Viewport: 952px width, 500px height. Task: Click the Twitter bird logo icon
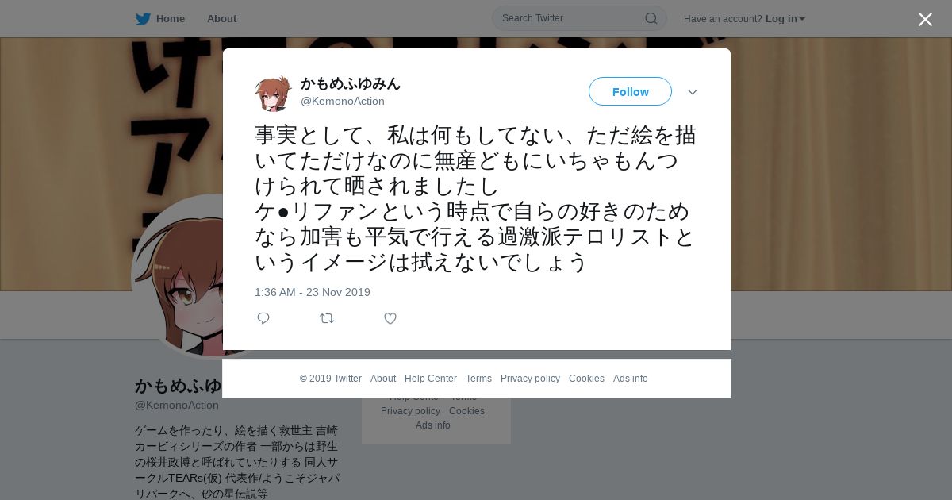143,19
